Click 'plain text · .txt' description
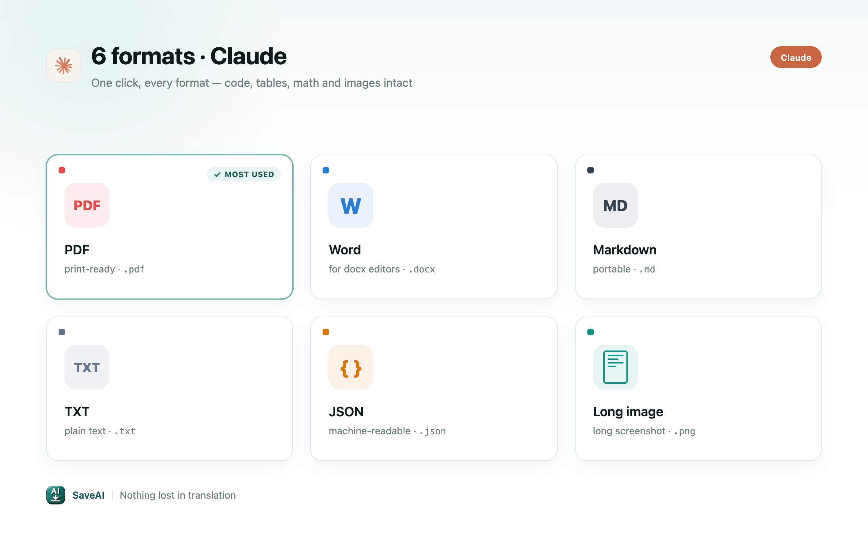 [100, 431]
